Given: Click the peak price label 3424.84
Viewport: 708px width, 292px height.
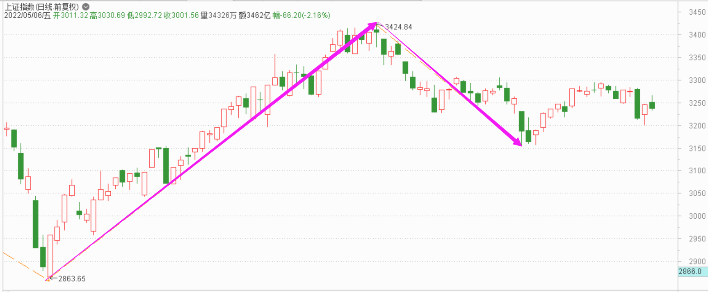Looking at the screenshot, I should [398, 27].
